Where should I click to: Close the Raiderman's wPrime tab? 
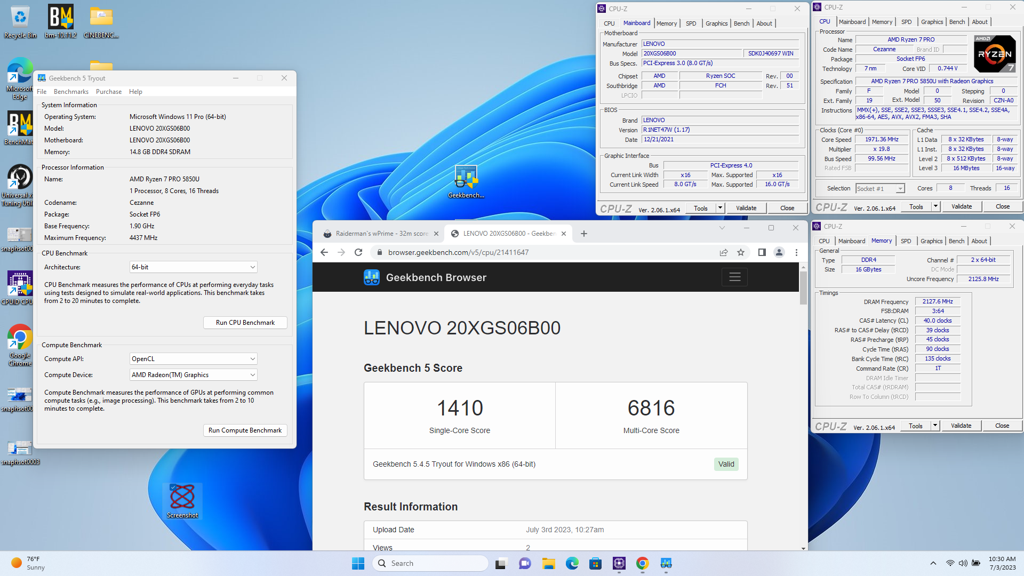(436, 234)
